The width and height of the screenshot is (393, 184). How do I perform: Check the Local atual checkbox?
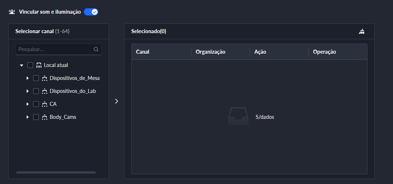[x=30, y=65]
